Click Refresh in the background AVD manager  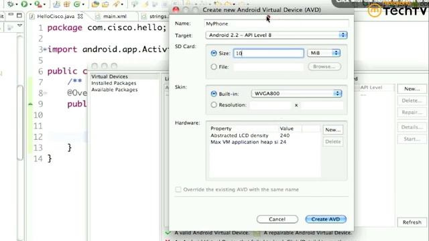click(x=412, y=222)
